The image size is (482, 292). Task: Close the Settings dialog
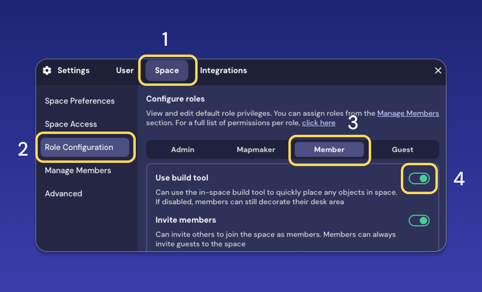point(438,70)
